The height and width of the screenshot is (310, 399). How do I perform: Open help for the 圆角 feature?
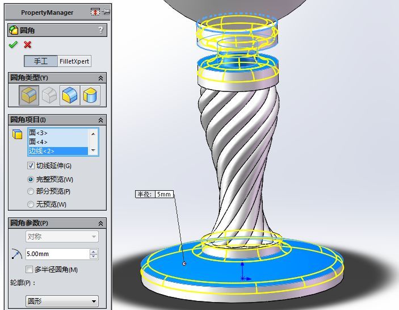point(100,30)
